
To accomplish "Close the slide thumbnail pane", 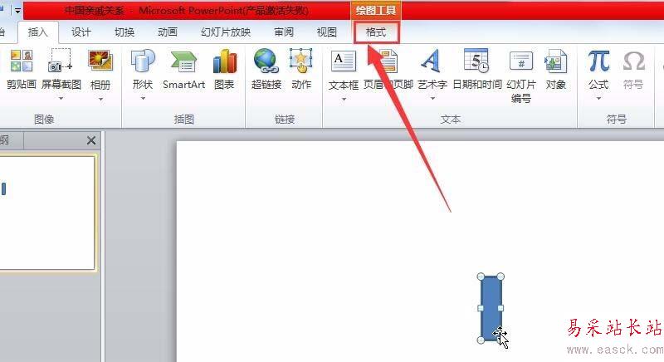I will pos(91,140).
